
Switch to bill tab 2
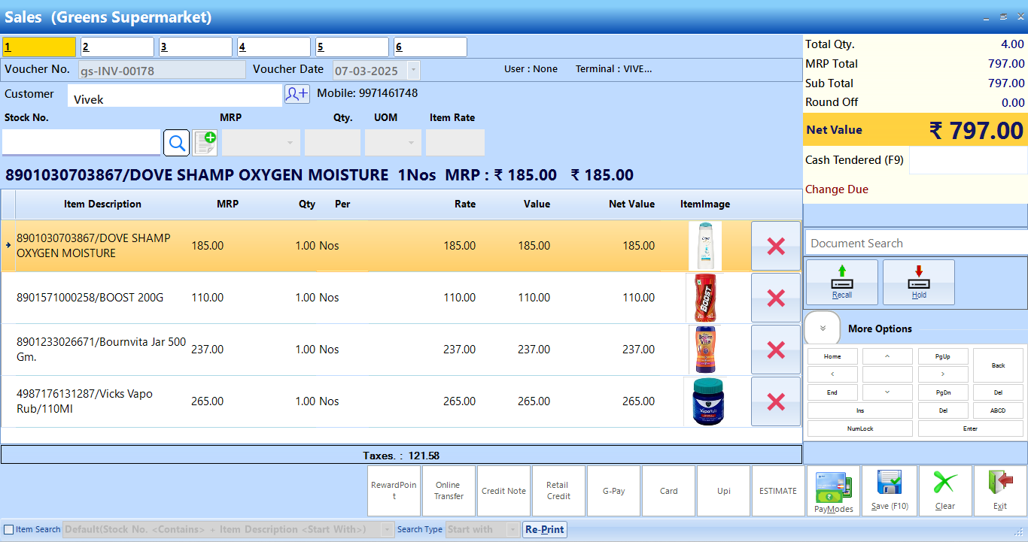point(117,47)
